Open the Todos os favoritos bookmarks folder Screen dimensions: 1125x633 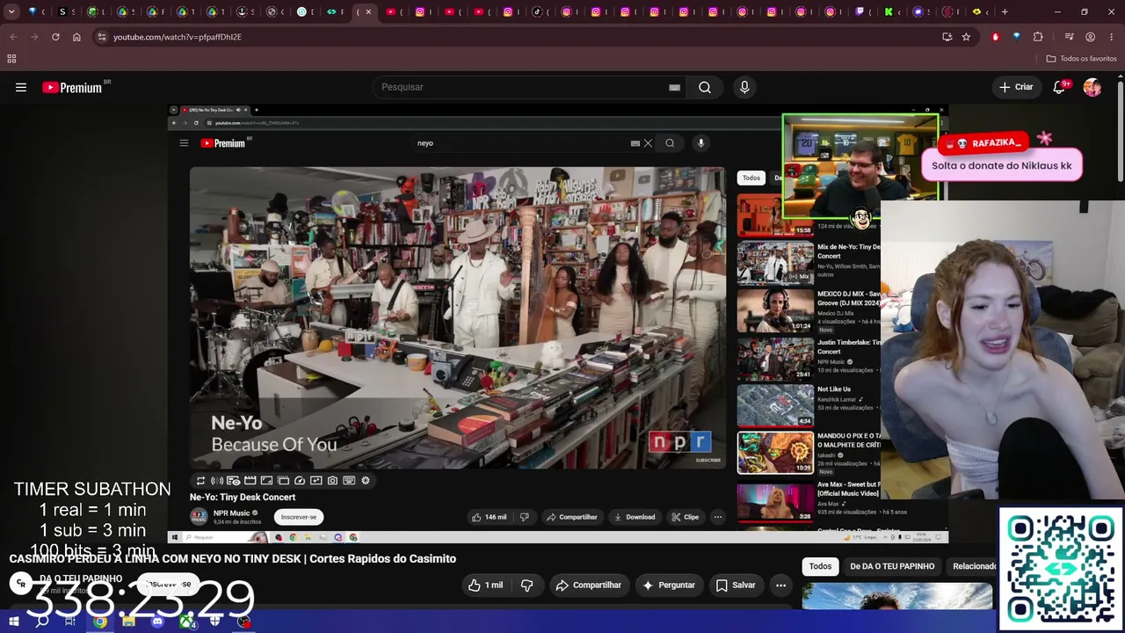tap(1081, 58)
